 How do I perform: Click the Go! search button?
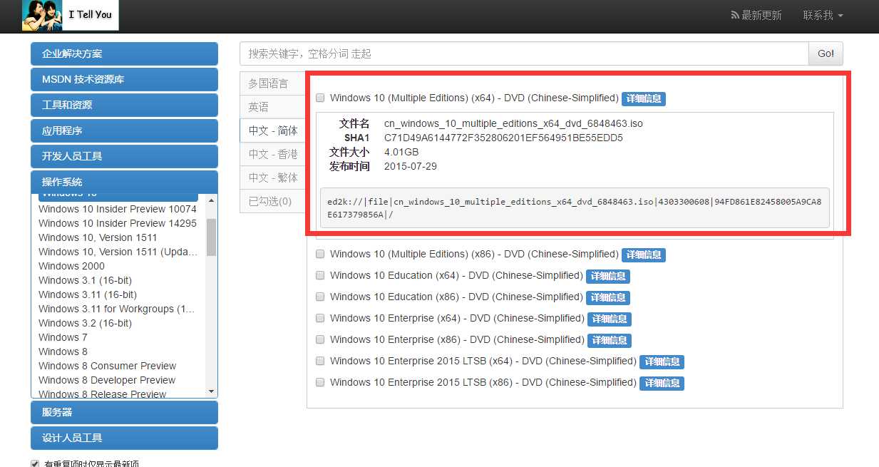(x=826, y=53)
